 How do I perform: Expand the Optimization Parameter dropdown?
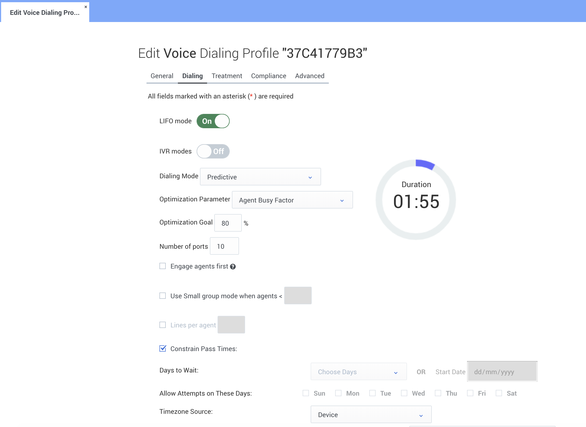point(292,200)
